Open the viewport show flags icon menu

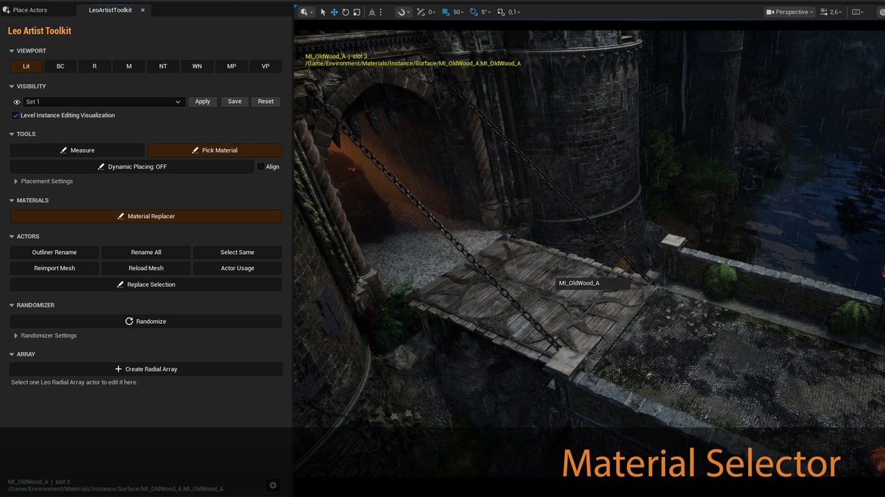(x=858, y=12)
